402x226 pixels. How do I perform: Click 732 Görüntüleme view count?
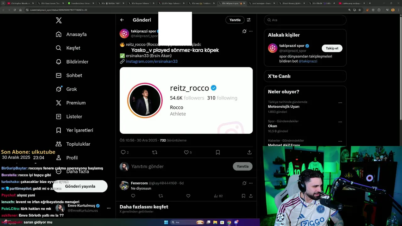173,140
